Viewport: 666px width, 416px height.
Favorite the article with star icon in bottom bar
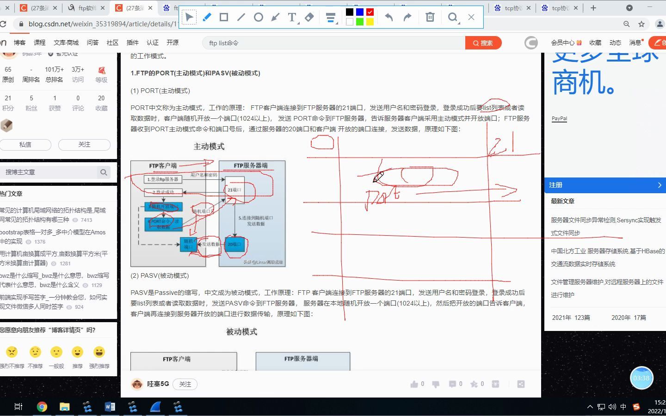(474, 384)
